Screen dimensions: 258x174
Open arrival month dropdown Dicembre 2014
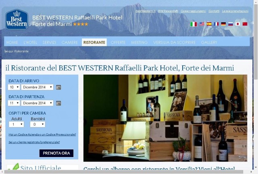[37, 87]
